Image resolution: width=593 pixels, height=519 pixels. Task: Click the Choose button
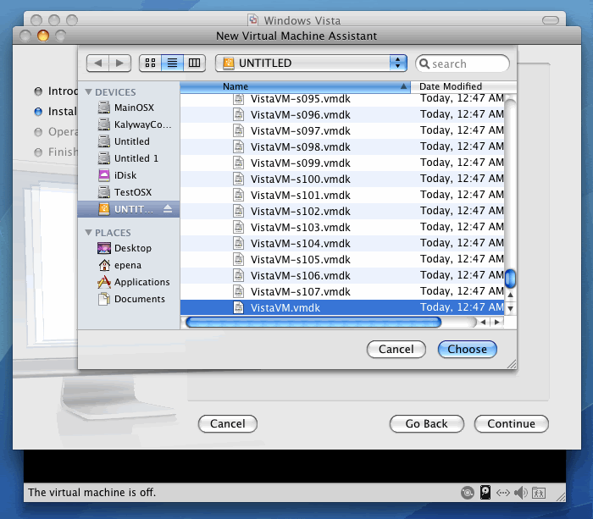tap(467, 350)
